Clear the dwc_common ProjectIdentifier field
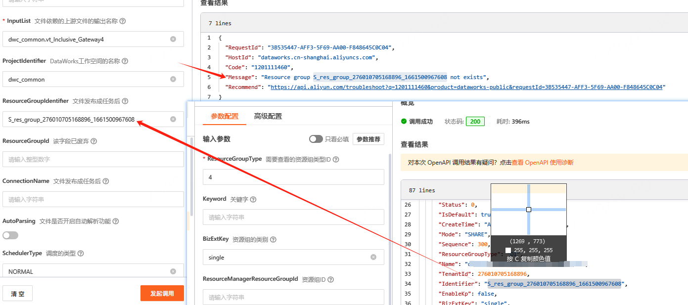Image resolution: width=688 pixels, height=305 pixels. click(x=173, y=79)
